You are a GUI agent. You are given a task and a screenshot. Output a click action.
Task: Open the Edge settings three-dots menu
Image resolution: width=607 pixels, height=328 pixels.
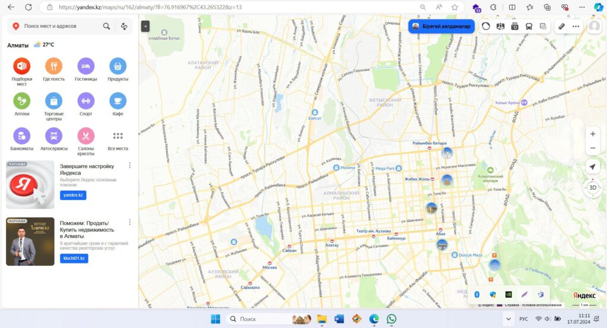tap(582, 7)
